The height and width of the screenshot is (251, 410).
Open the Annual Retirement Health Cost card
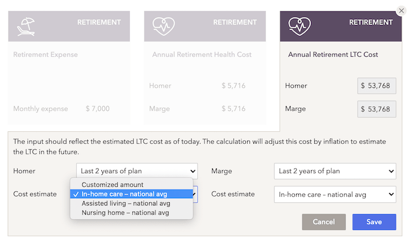tap(205, 68)
